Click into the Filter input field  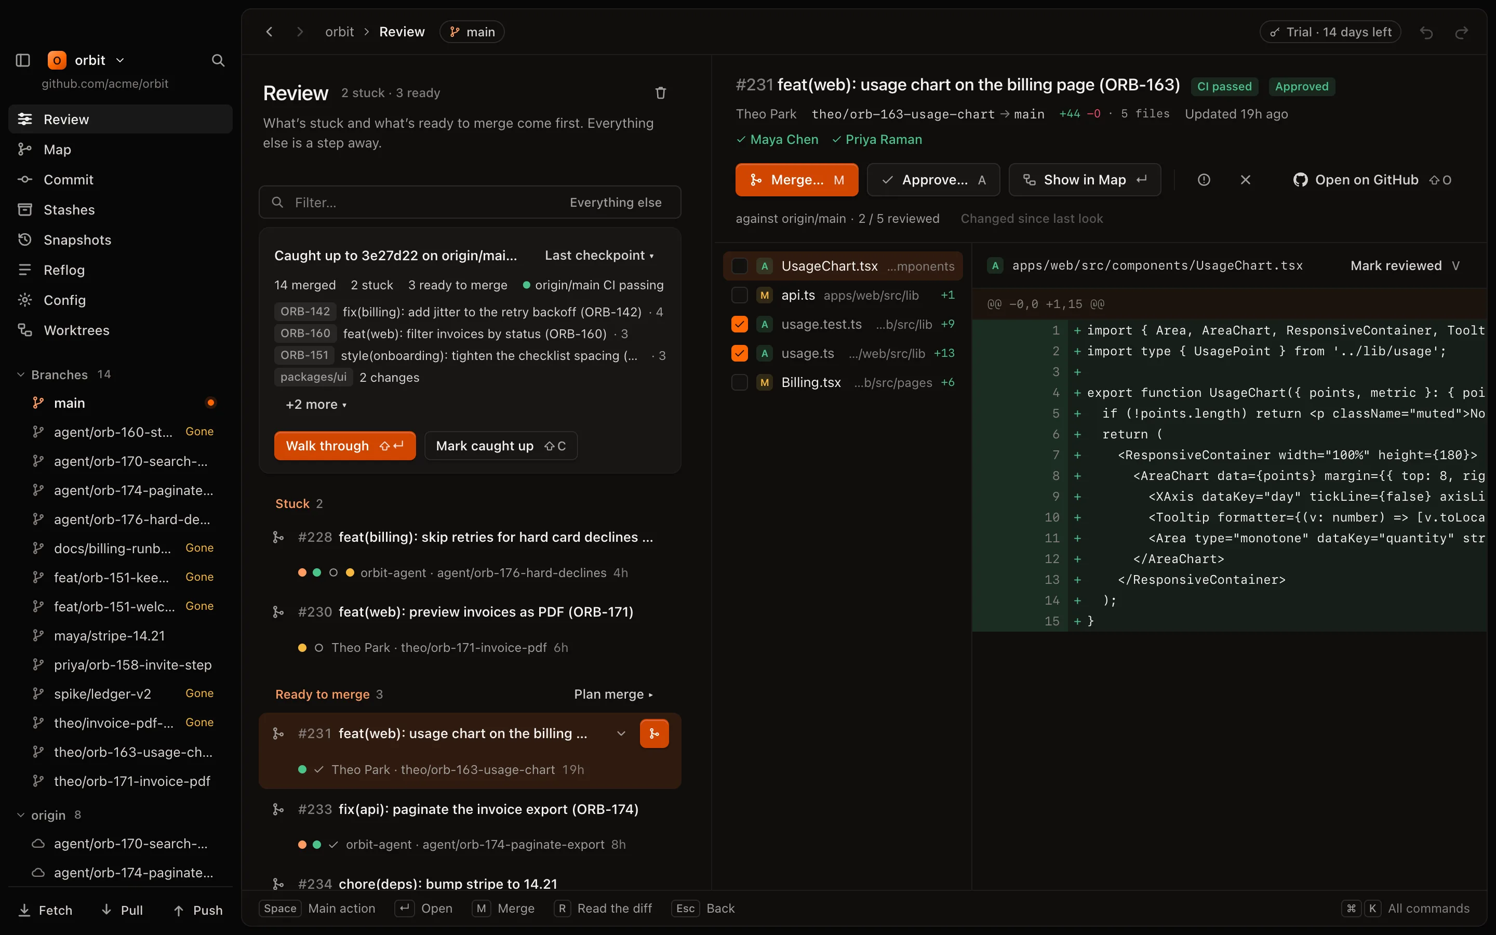tap(470, 202)
